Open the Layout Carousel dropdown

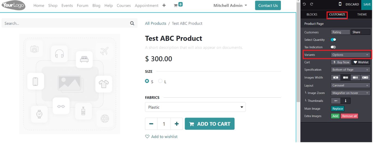pyautogui.click(x=350, y=85)
